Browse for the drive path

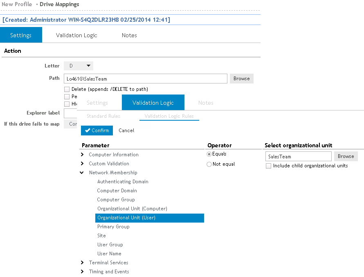pos(241,79)
